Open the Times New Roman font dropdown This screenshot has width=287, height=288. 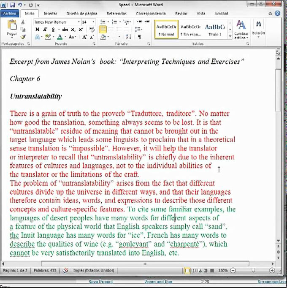pos(79,22)
